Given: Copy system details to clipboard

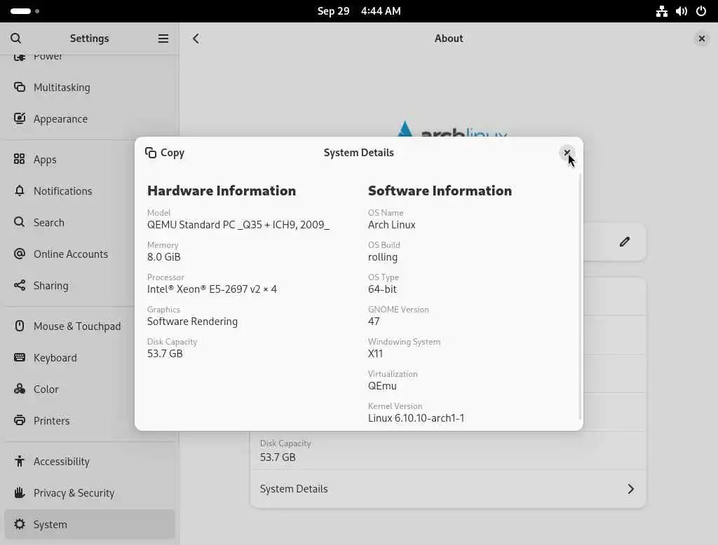Looking at the screenshot, I should pyautogui.click(x=165, y=153).
